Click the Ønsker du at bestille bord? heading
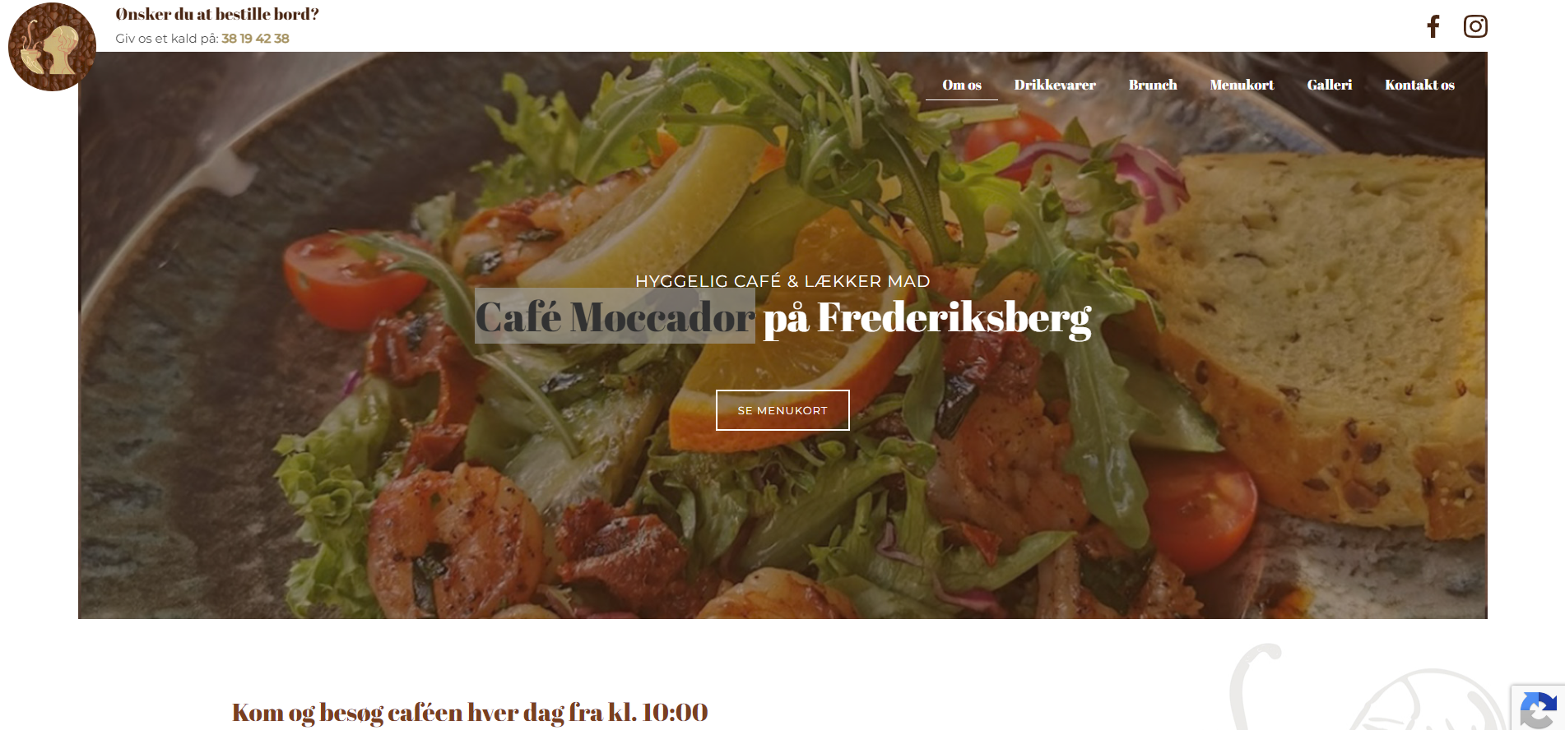Screen dimensions: 1565x730 217,14
